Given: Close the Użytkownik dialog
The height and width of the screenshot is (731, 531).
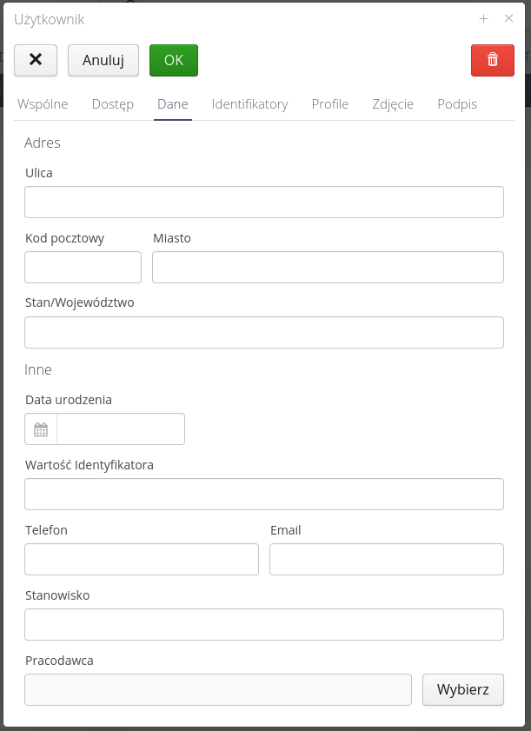Looking at the screenshot, I should 508,18.
